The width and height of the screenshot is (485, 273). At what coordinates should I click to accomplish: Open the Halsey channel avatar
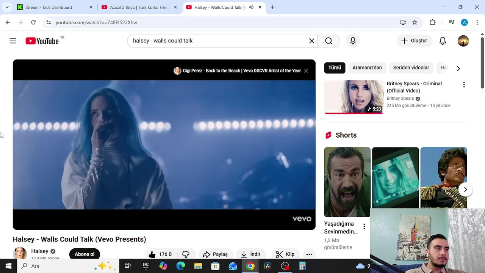click(x=20, y=253)
